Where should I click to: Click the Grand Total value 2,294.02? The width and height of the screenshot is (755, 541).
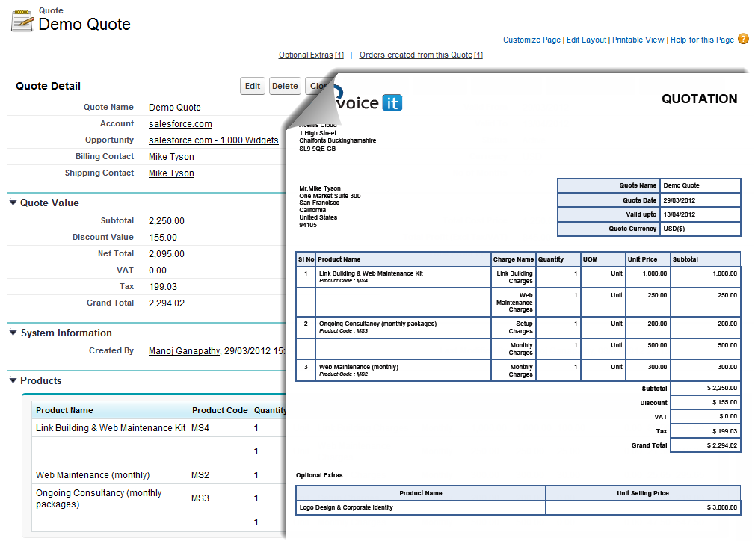pyautogui.click(x=166, y=303)
